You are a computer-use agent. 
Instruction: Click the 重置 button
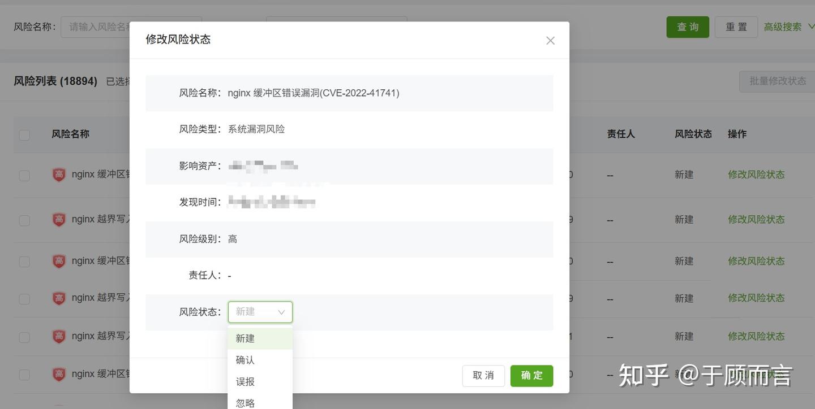[736, 27]
